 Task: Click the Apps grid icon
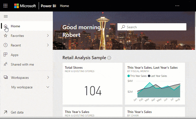pyautogui.click(x=5, y=55)
